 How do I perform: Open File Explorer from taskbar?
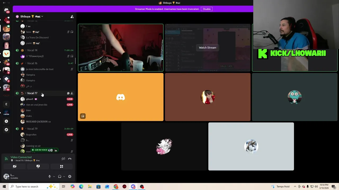click(x=90, y=187)
